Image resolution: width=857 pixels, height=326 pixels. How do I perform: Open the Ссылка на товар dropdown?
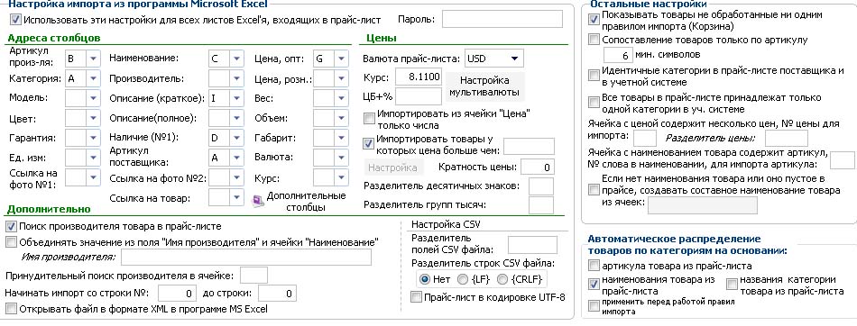236,197
